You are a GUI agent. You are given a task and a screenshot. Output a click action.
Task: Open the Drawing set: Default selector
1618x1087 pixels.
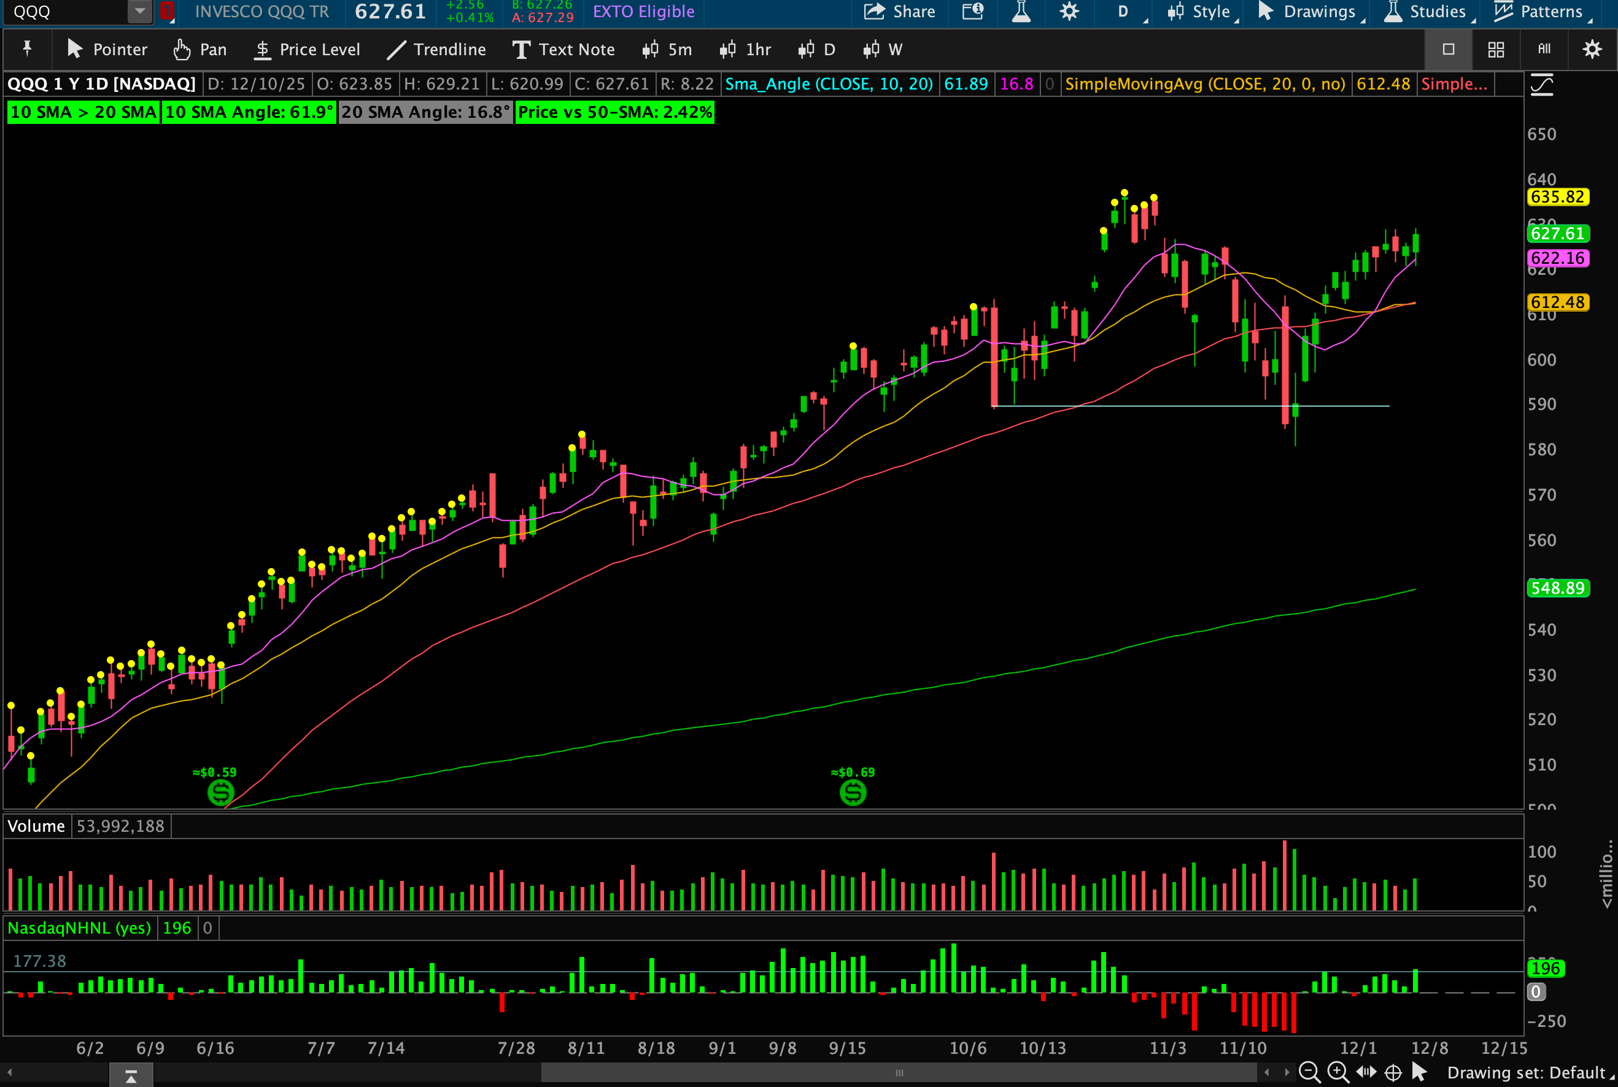[x=1525, y=1072]
